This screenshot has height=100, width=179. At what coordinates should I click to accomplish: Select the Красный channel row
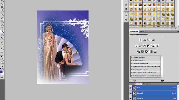point(155,93)
